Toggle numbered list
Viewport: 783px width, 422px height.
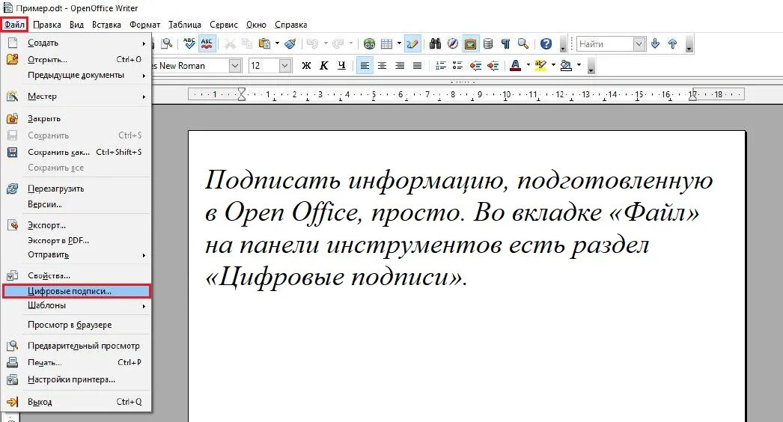440,65
